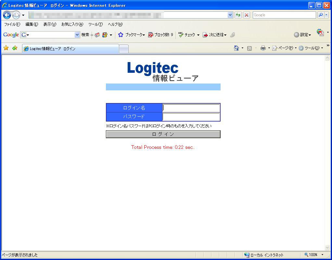Click the red 'Total Process time: 0.22 sec.' text
Viewport: 332px width, 260px height.
coord(163,147)
